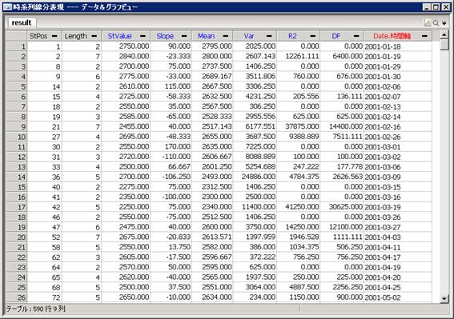Click the scroll-up arrow of the table

pos(444,35)
